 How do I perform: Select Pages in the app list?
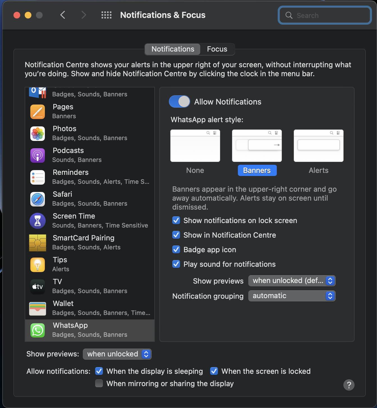(x=90, y=112)
